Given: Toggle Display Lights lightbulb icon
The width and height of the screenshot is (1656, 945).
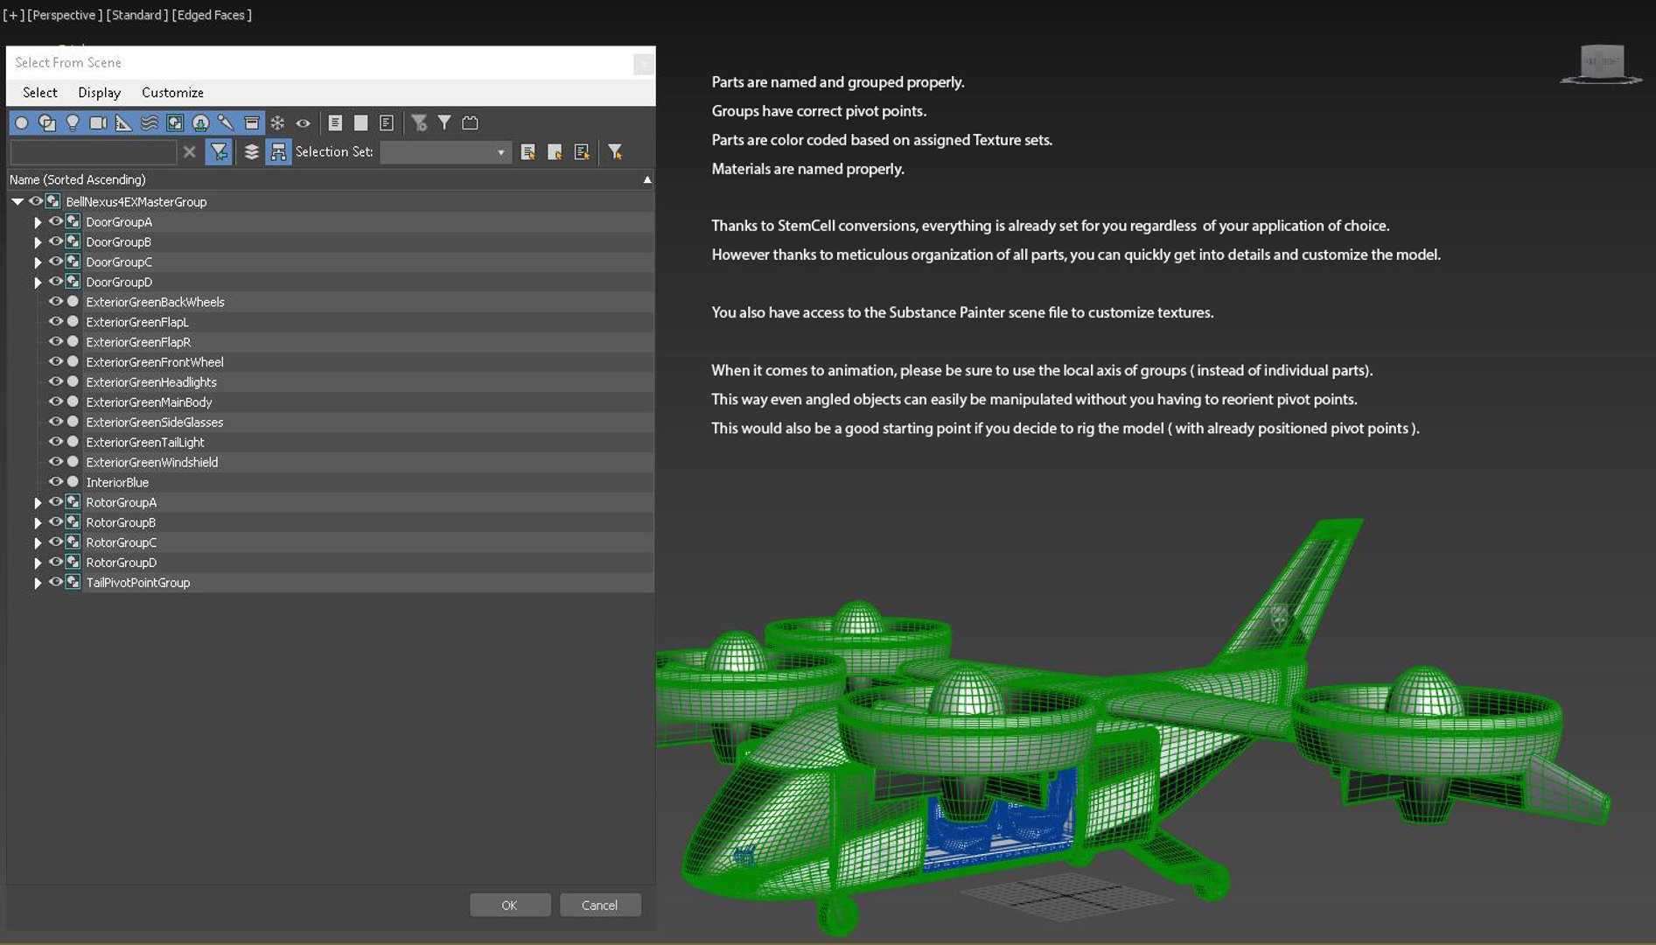Looking at the screenshot, I should (x=73, y=123).
